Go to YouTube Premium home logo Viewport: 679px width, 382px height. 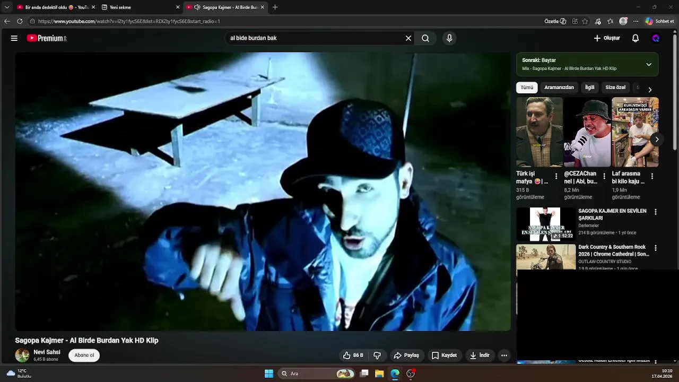[x=47, y=38]
